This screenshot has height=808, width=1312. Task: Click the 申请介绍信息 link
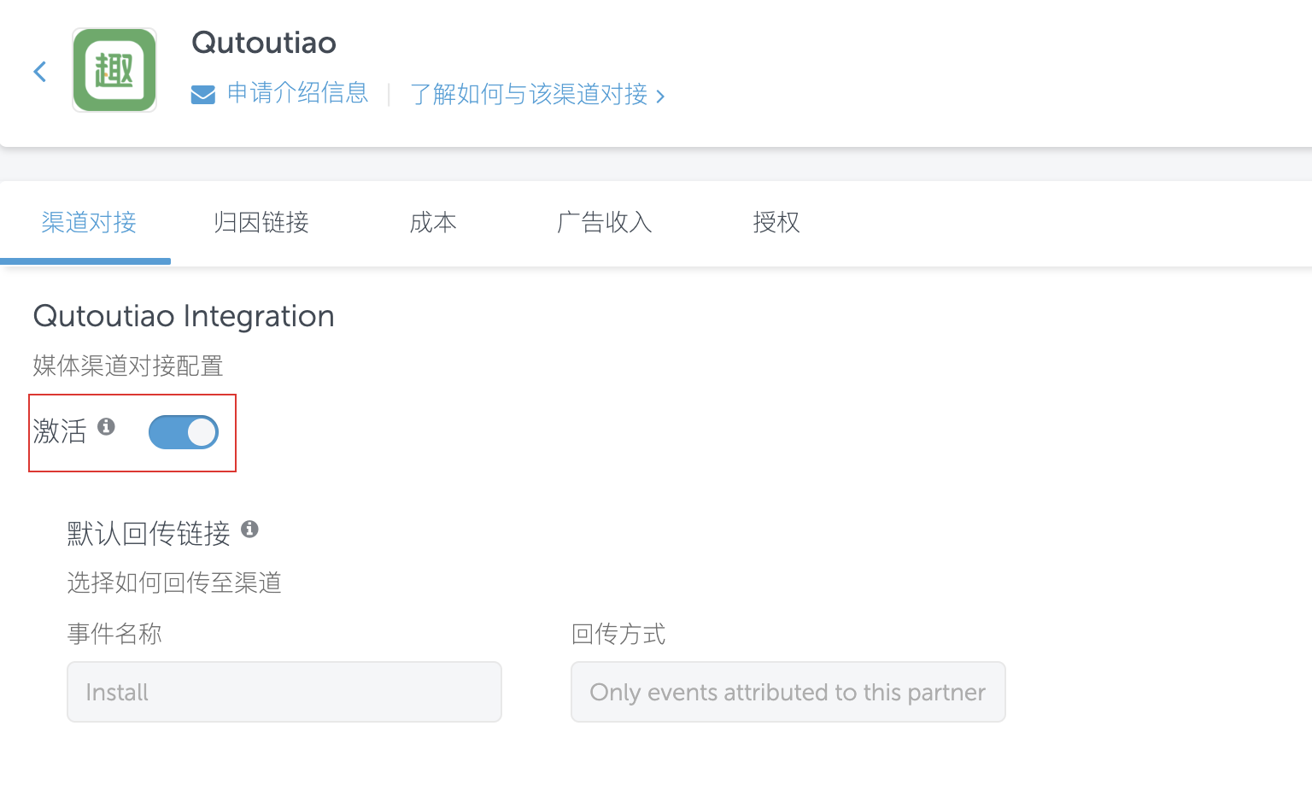(297, 93)
